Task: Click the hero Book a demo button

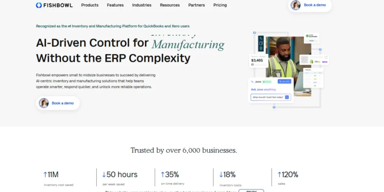Action: 62,103
